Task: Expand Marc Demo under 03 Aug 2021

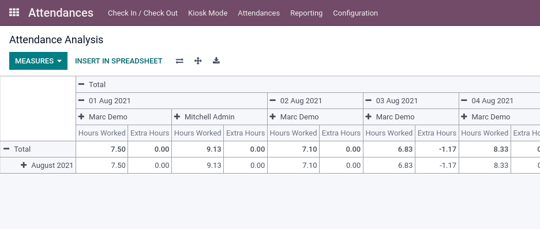Action: click(x=369, y=117)
